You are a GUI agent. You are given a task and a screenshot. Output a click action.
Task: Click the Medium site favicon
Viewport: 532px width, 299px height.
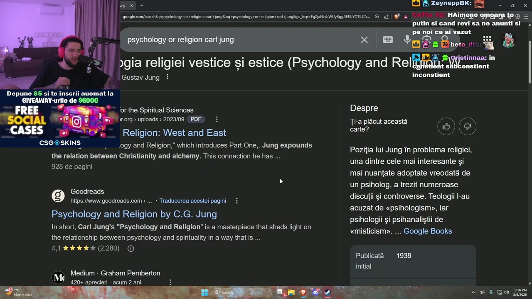click(x=58, y=277)
